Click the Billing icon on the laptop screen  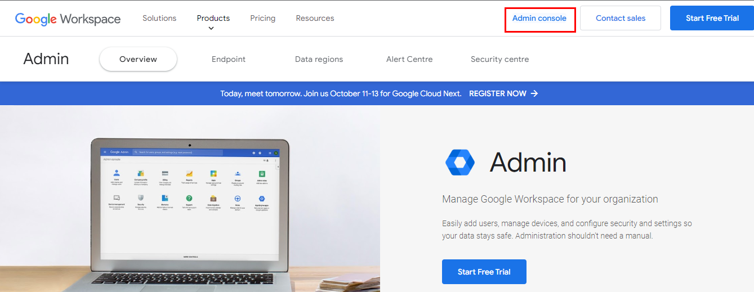pyautogui.click(x=165, y=173)
